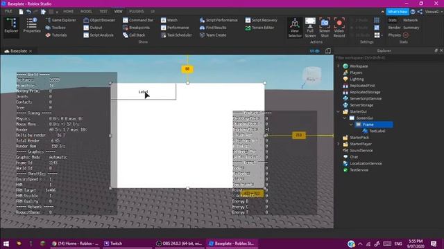Take a Screen Shot
Viewport: 444px width, 249px height.
pyautogui.click(x=325, y=28)
